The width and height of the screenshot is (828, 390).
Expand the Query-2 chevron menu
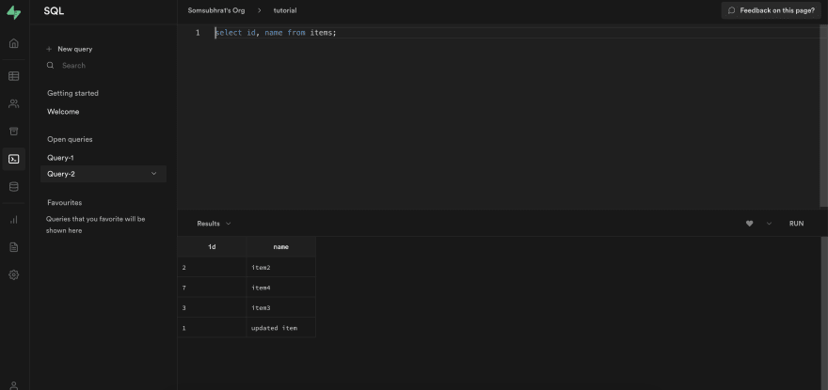153,174
